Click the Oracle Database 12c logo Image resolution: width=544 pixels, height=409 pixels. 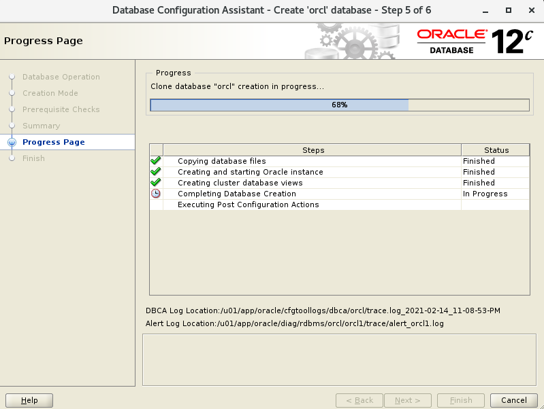click(474, 41)
